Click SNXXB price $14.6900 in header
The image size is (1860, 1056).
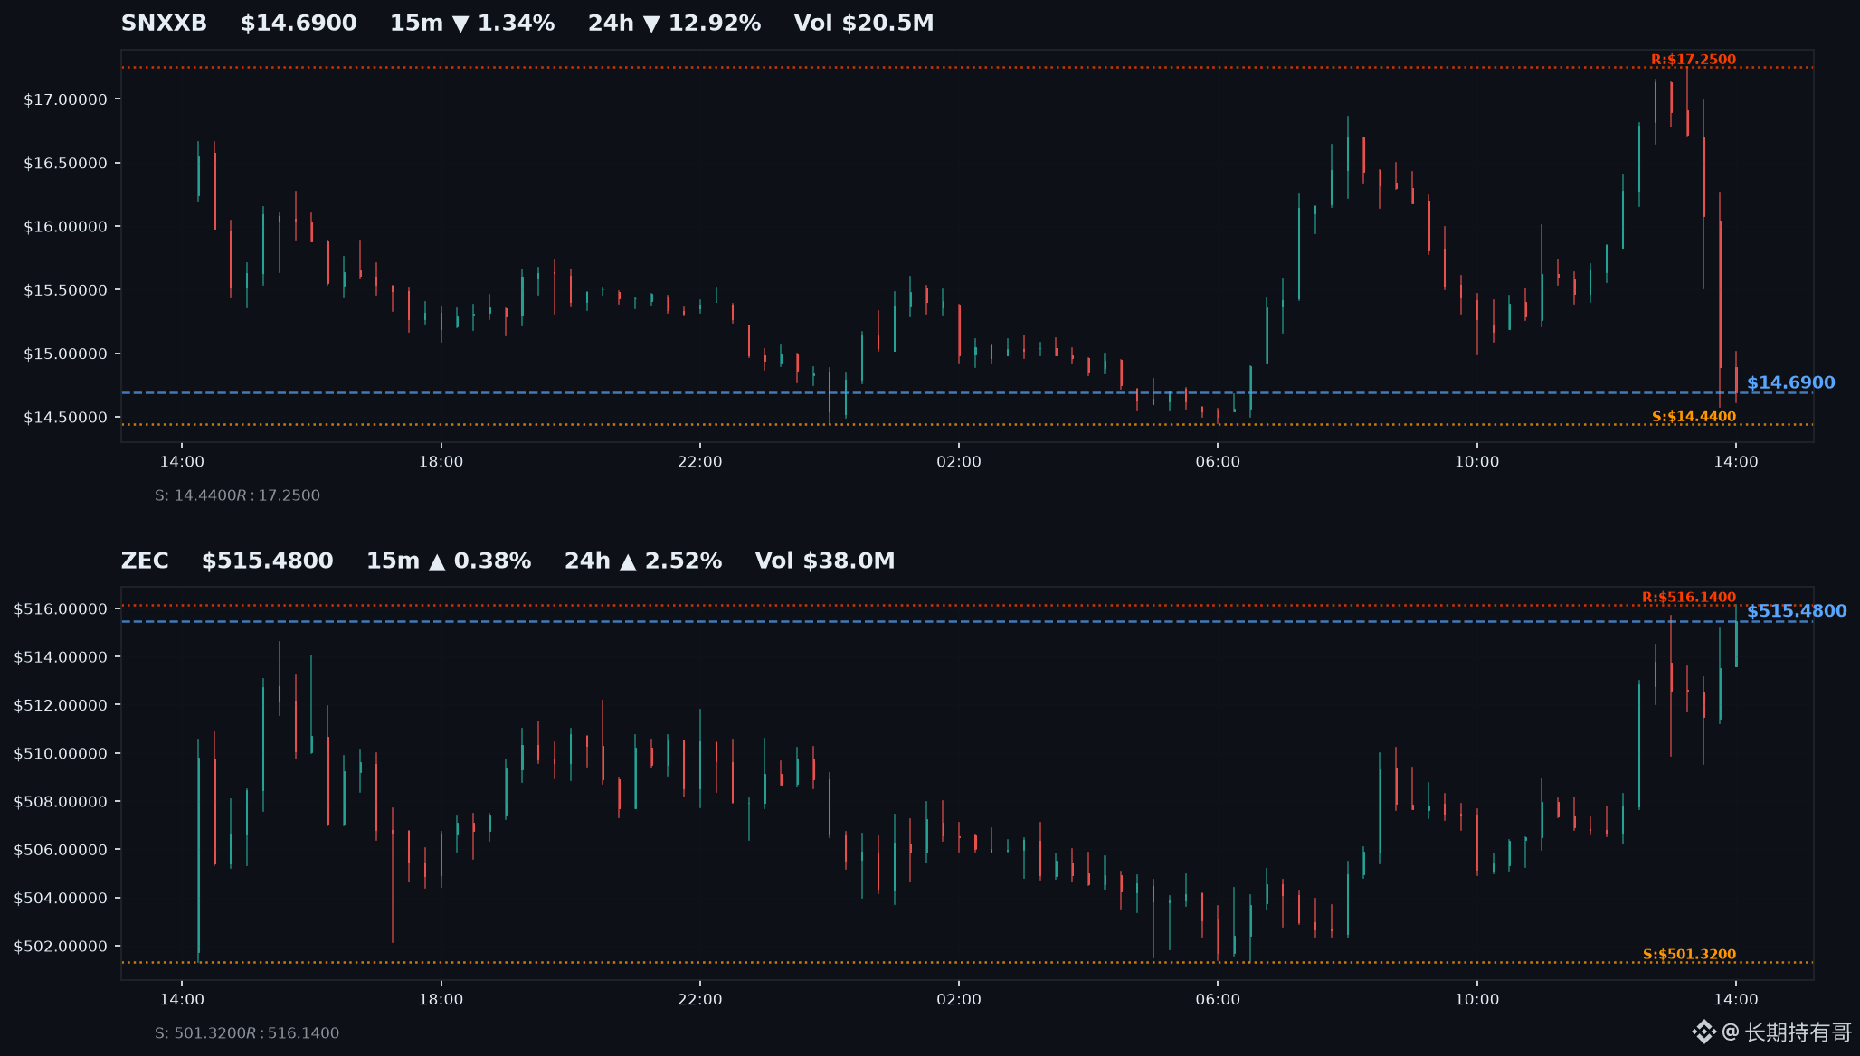[299, 24]
